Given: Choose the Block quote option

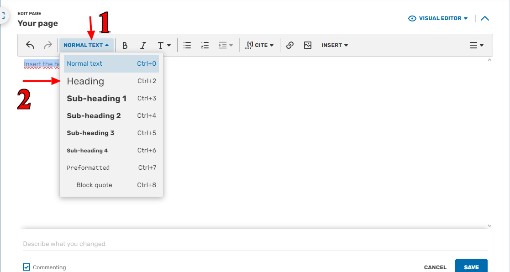Looking at the screenshot, I should coord(111,185).
